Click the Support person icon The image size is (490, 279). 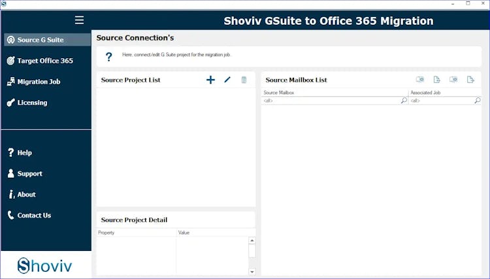pos(10,173)
